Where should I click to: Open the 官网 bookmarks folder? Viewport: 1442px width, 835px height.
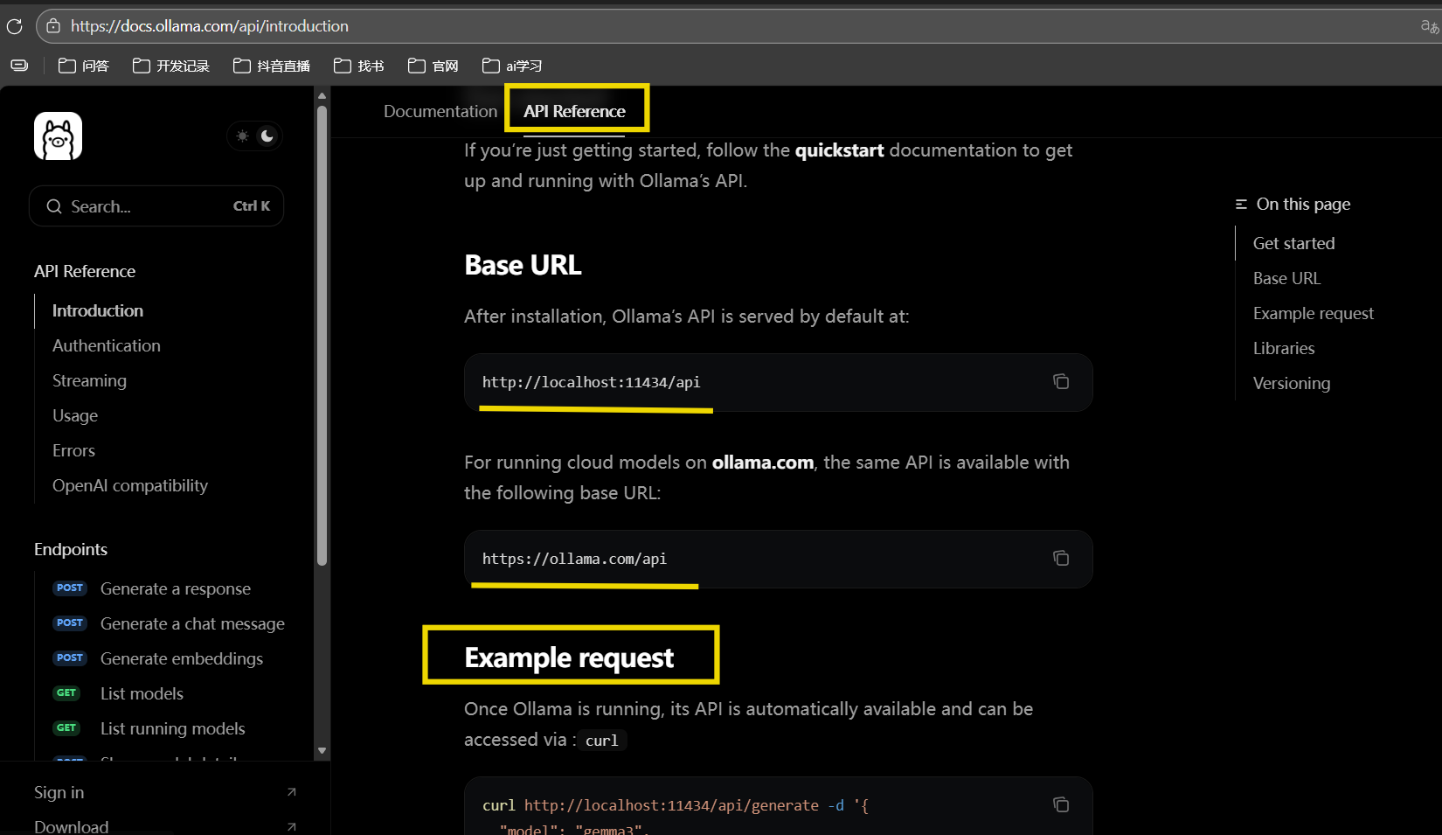433,66
